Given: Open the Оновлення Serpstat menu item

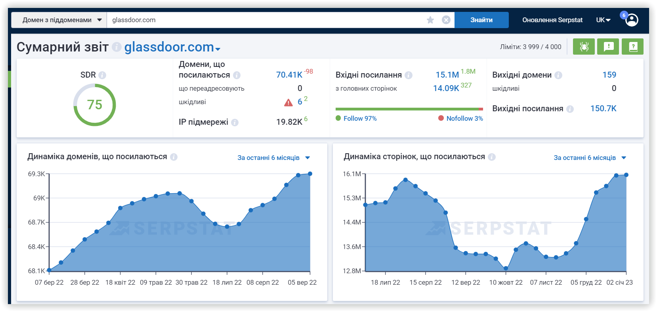Looking at the screenshot, I should click(x=552, y=20).
